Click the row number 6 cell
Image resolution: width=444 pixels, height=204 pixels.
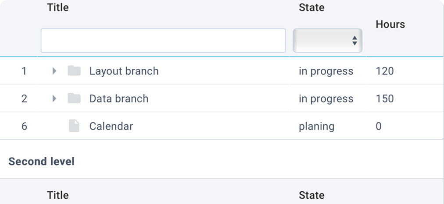coord(24,127)
